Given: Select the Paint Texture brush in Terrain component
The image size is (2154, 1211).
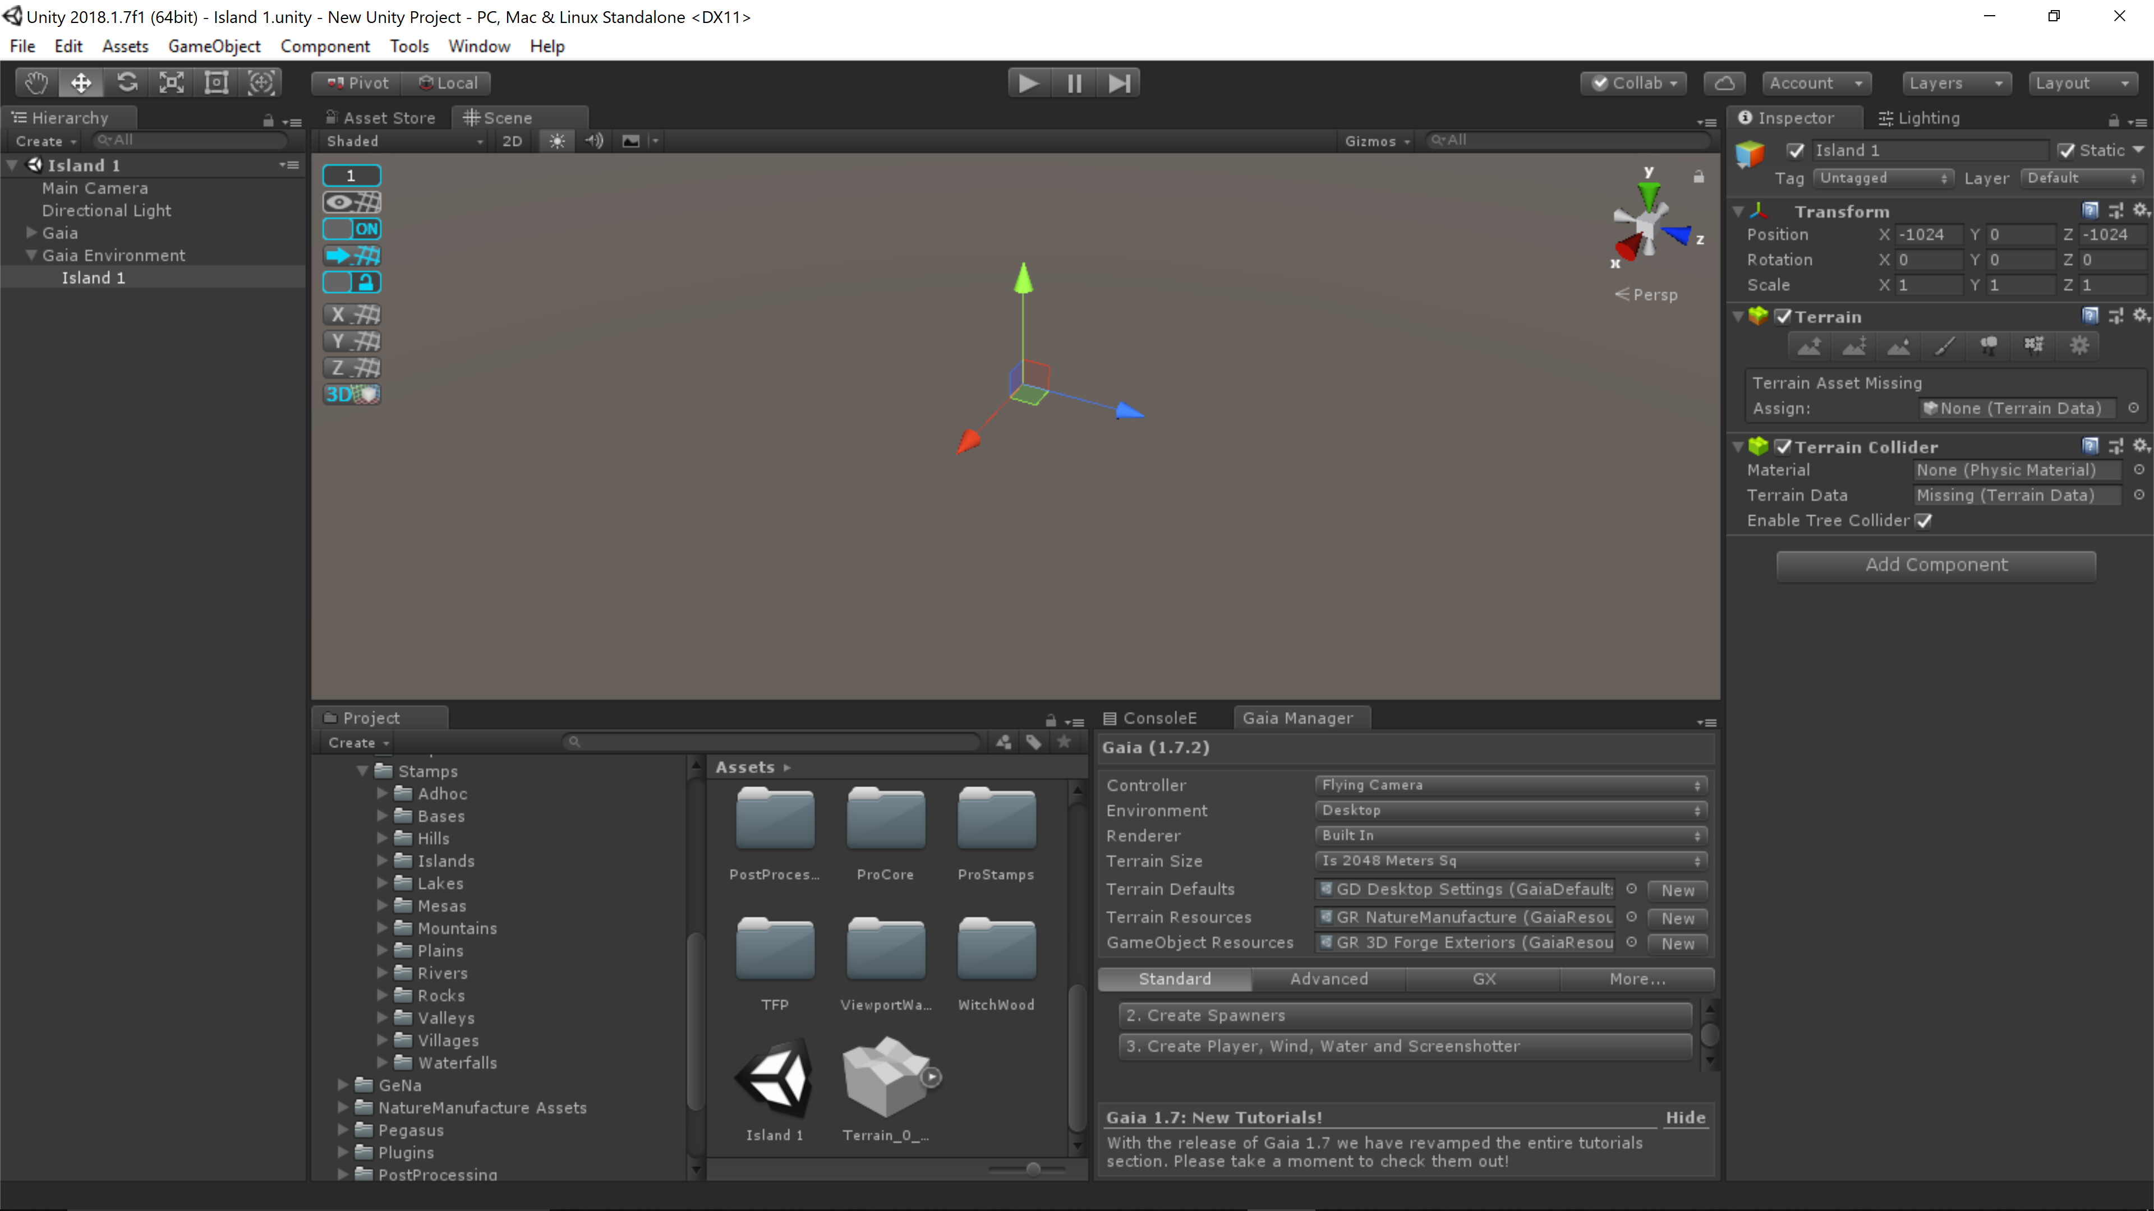Looking at the screenshot, I should click(1944, 345).
